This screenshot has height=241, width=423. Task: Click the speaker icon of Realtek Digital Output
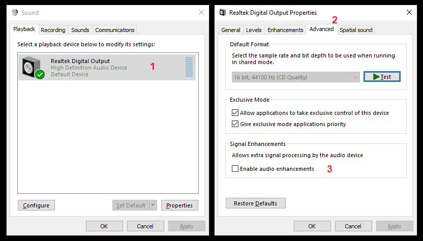coord(33,68)
